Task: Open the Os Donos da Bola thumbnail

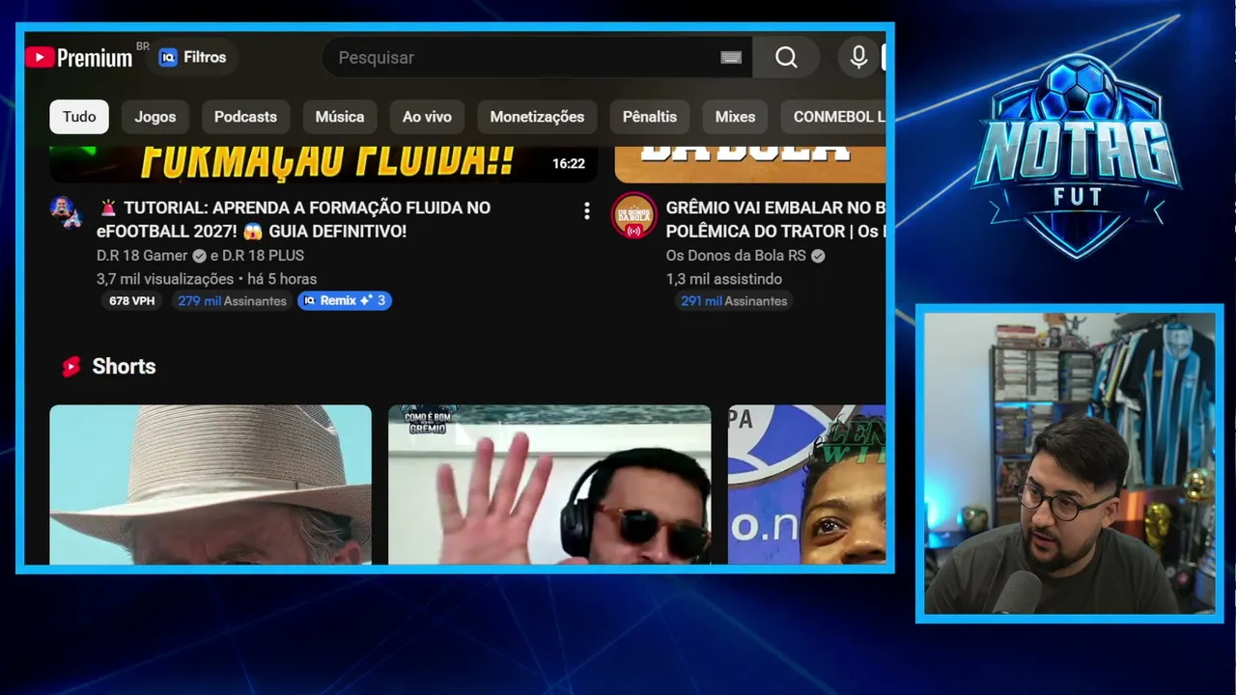Action: click(750, 163)
